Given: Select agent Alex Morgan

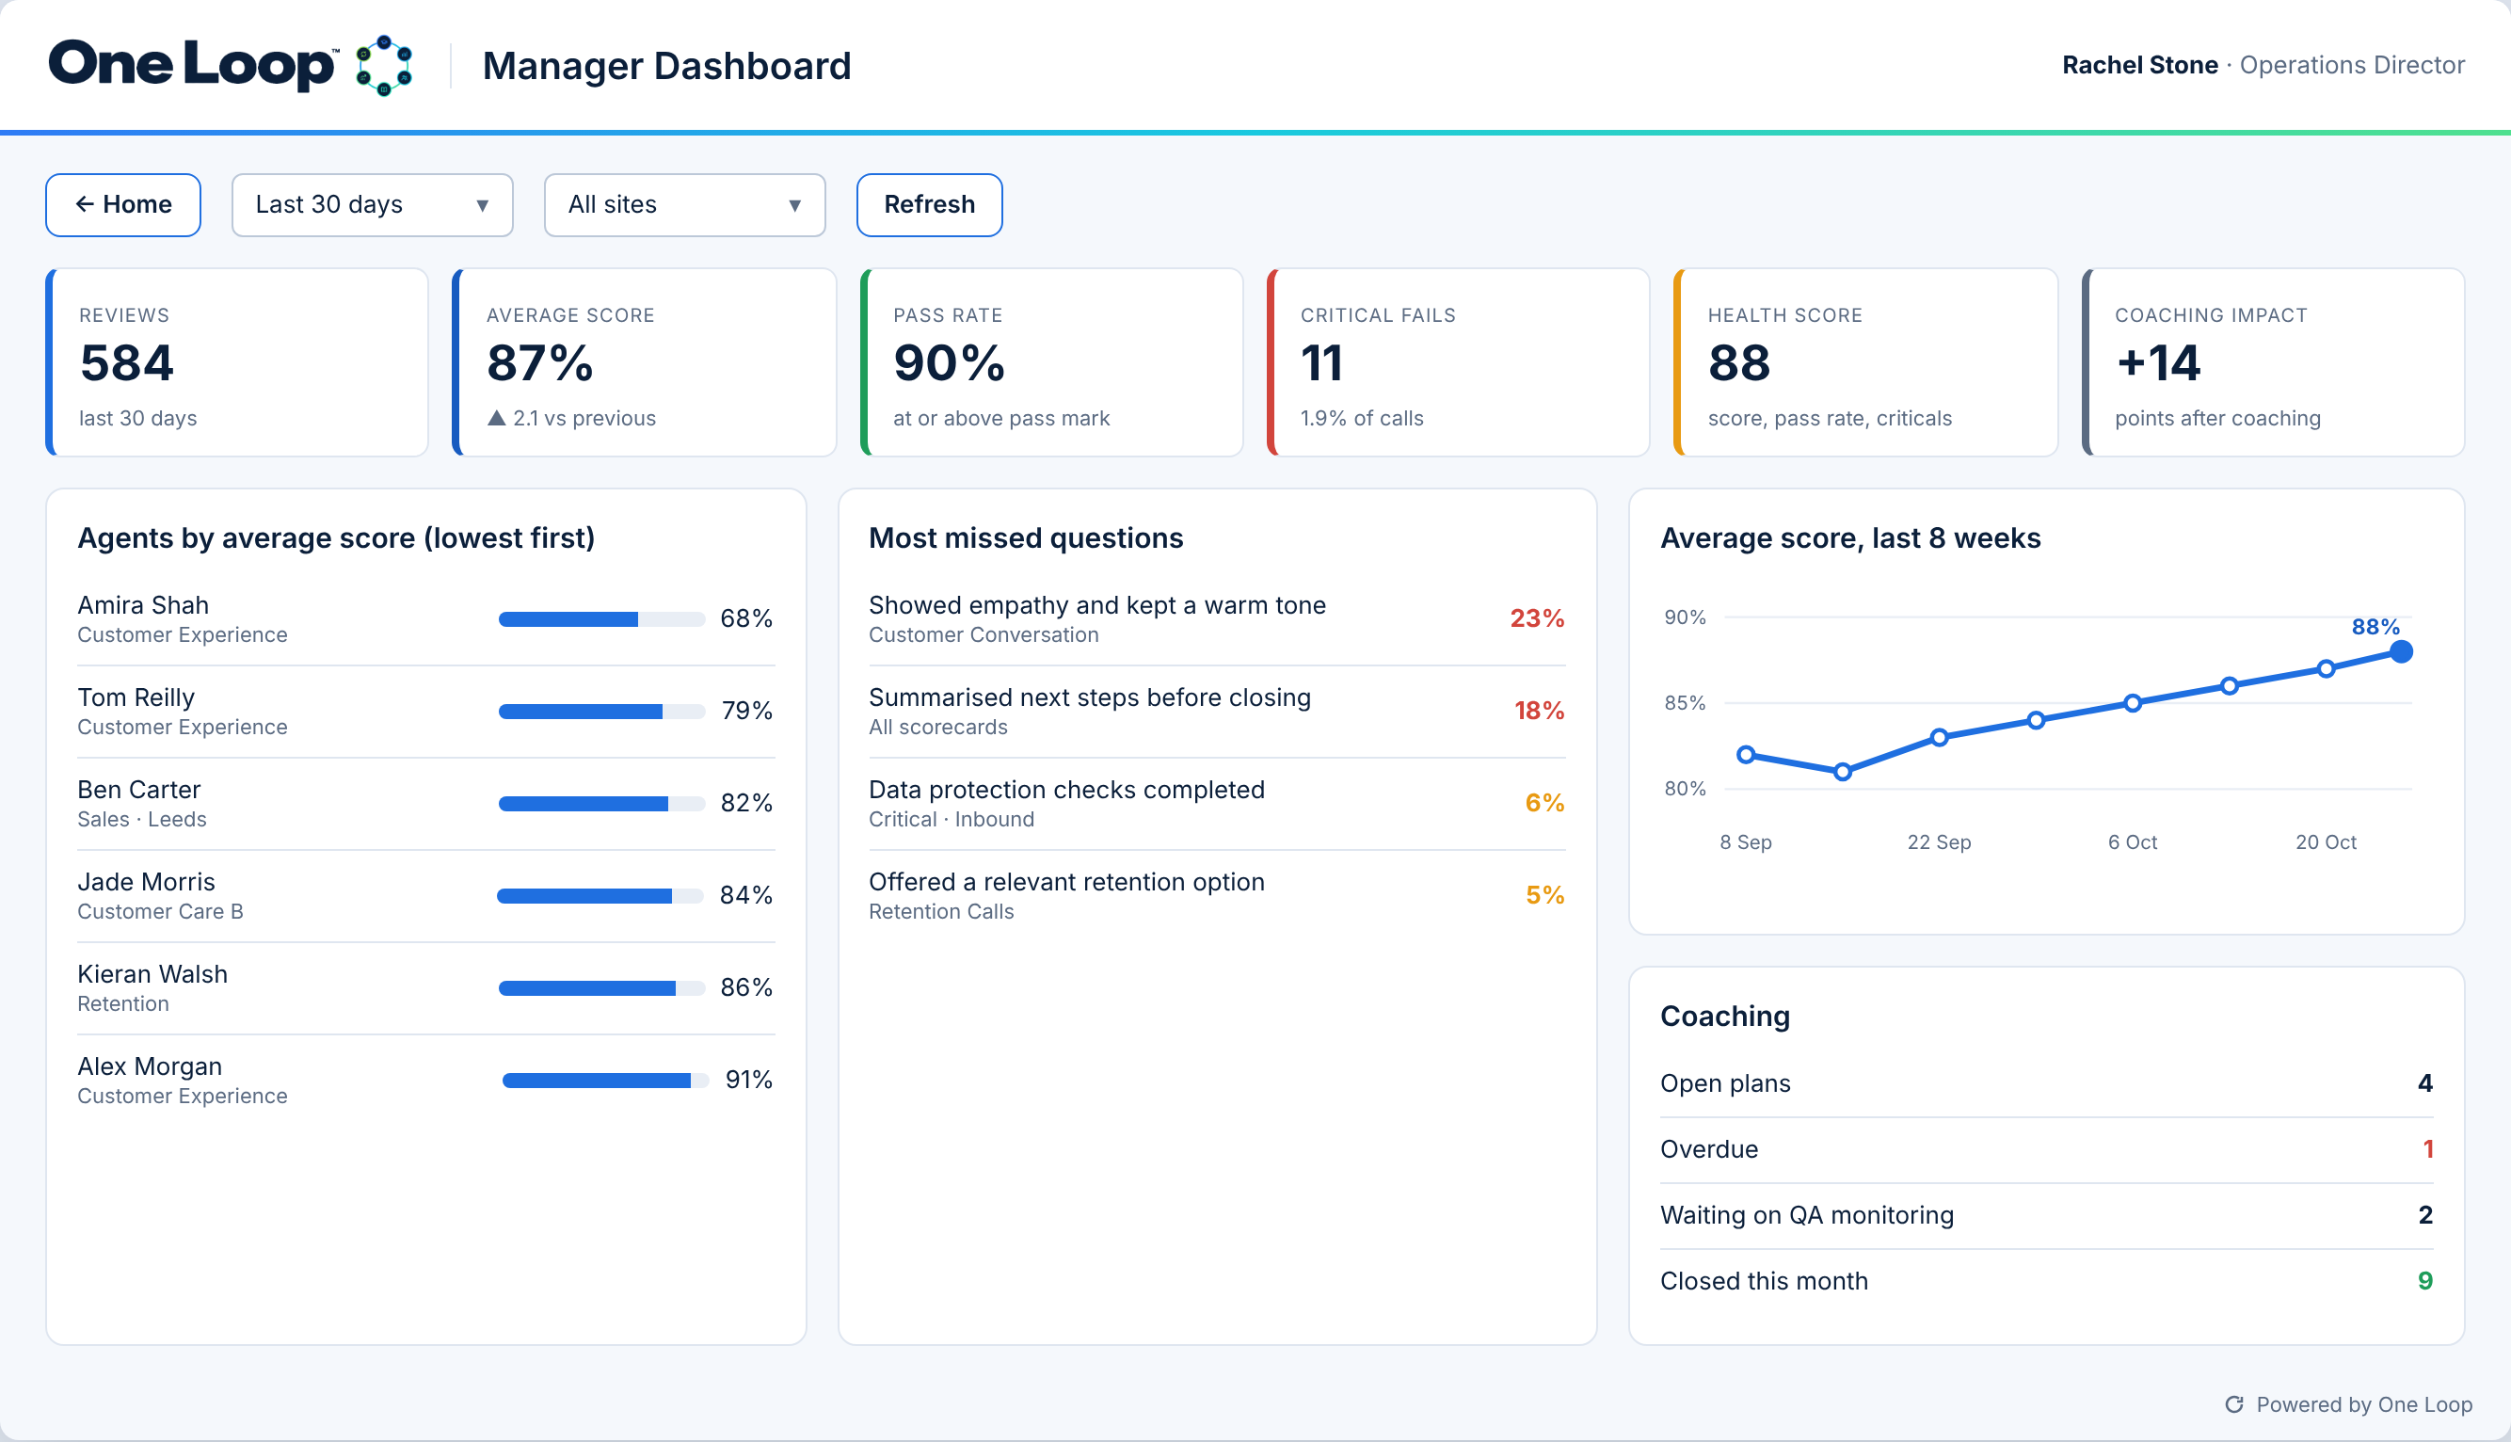Looking at the screenshot, I should (x=425, y=1080).
